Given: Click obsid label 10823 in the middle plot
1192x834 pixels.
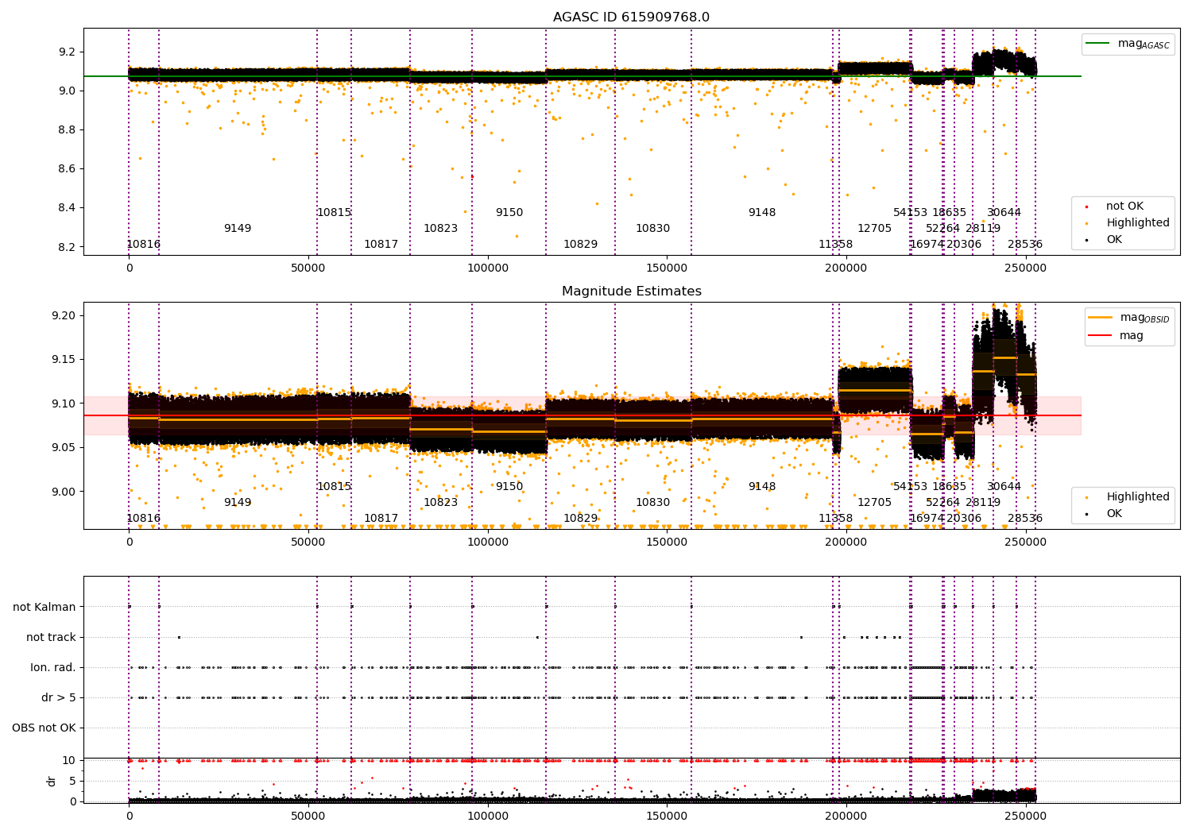Looking at the screenshot, I should tap(440, 503).
